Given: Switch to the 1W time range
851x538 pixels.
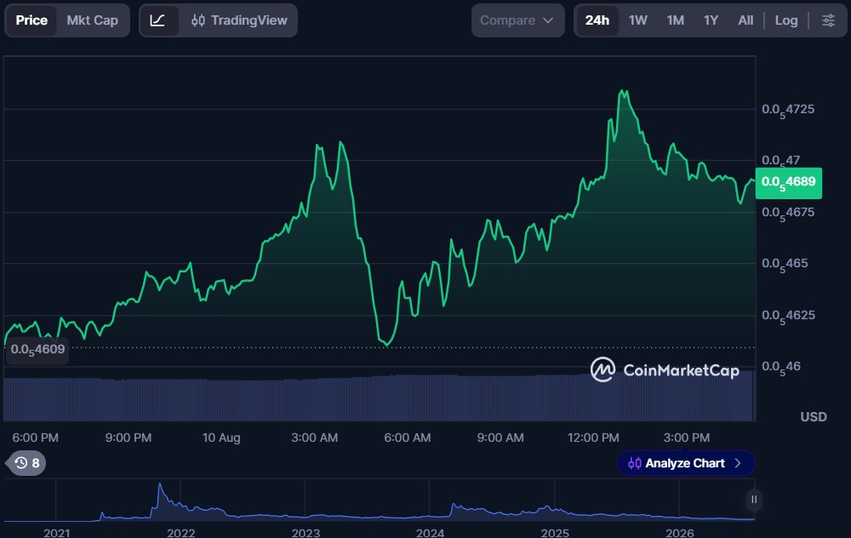Looking at the screenshot, I should pyautogui.click(x=637, y=20).
